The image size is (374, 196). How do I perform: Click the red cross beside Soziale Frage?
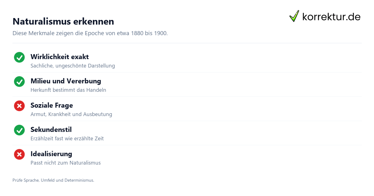[x=19, y=106]
